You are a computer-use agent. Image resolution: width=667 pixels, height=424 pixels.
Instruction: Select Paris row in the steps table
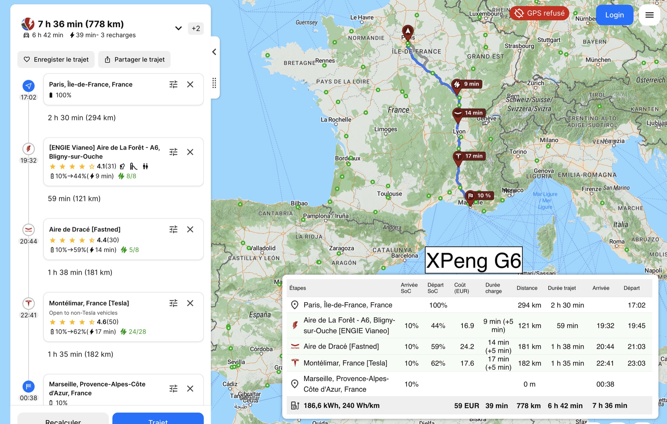coord(469,305)
